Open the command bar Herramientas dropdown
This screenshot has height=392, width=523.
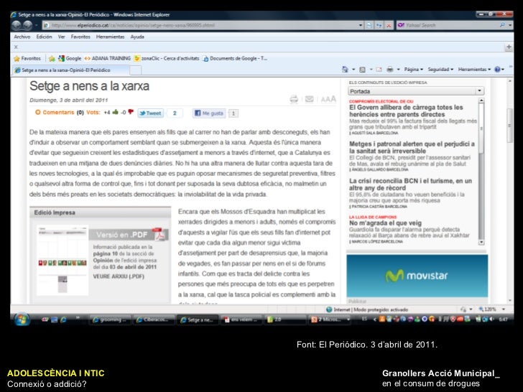tap(474, 70)
